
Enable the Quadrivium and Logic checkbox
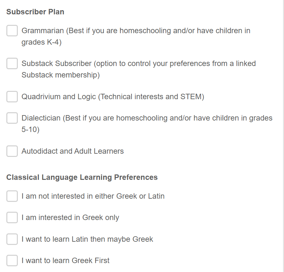tap(12, 97)
